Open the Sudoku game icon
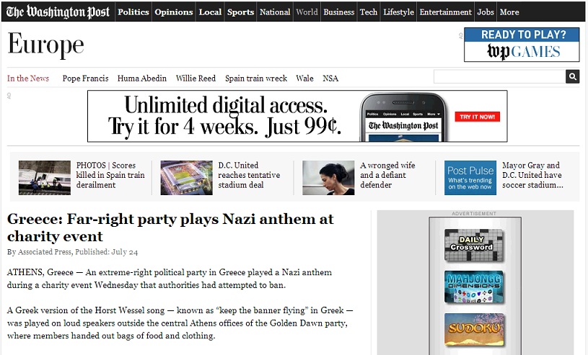This screenshot has width=588, height=355. click(x=474, y=330)
